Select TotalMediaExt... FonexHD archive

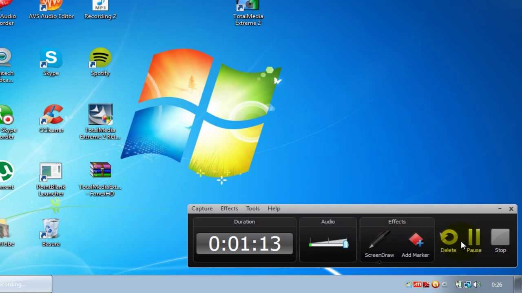point(100,179)
